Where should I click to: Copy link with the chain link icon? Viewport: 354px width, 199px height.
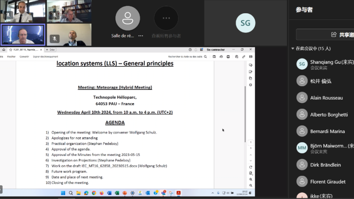[244, 57]
